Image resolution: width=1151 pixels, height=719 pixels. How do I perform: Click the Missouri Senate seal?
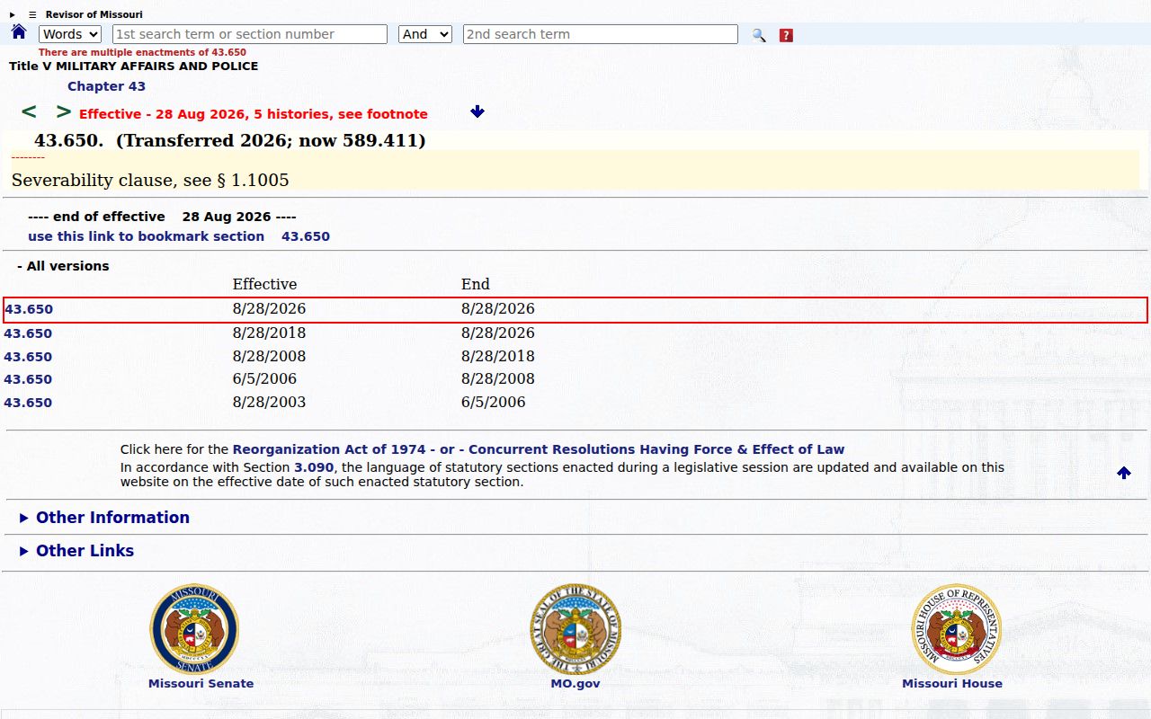click(x=194, y=629)
